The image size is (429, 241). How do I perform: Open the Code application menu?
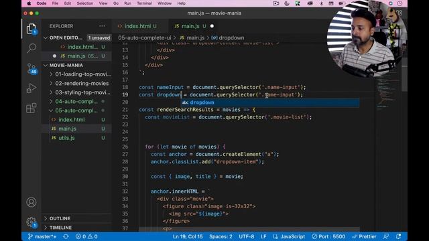tap(42, 3)
